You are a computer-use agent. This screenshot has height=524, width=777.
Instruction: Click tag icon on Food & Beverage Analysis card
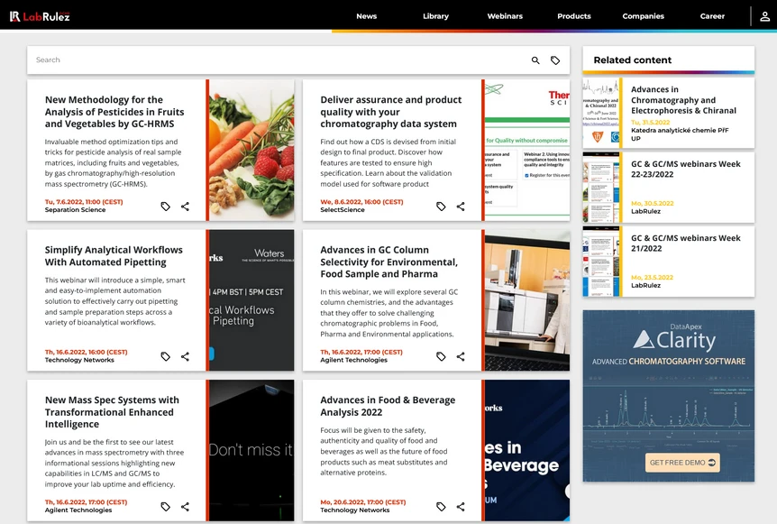coord(441,506)
